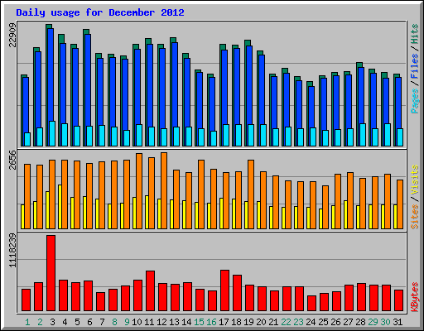
Task: Click the 'Sites' legend label
Action: coord(414,217)
